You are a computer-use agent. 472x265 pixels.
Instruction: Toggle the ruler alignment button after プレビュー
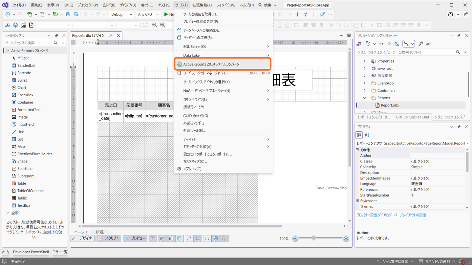(153, 239)
